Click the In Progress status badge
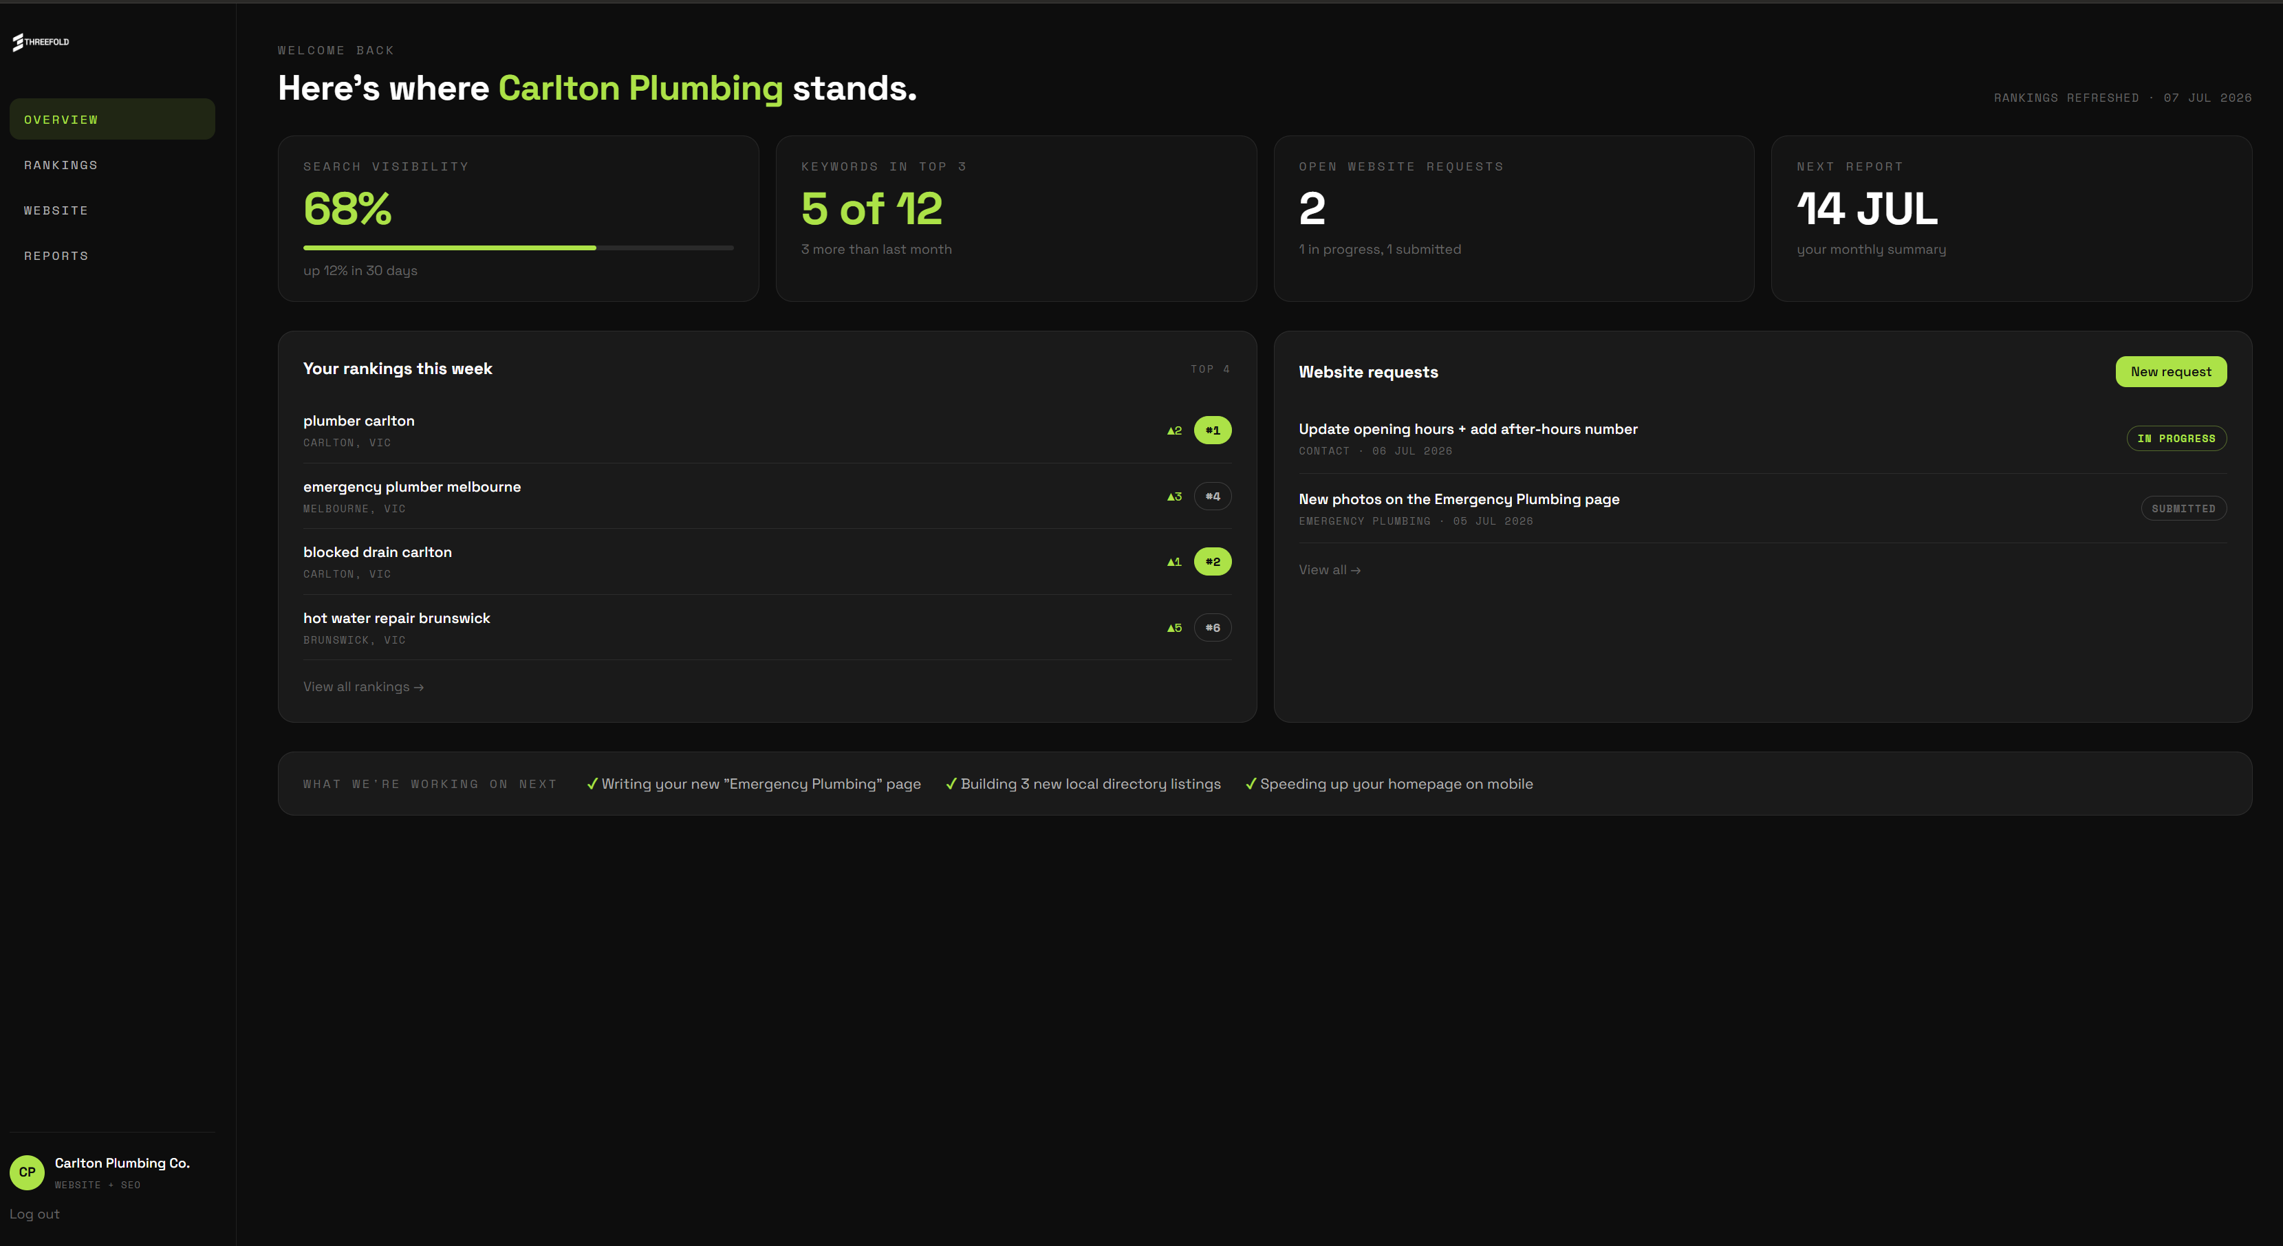Screen dimensions: 2283x1246 coord(2176,439)
